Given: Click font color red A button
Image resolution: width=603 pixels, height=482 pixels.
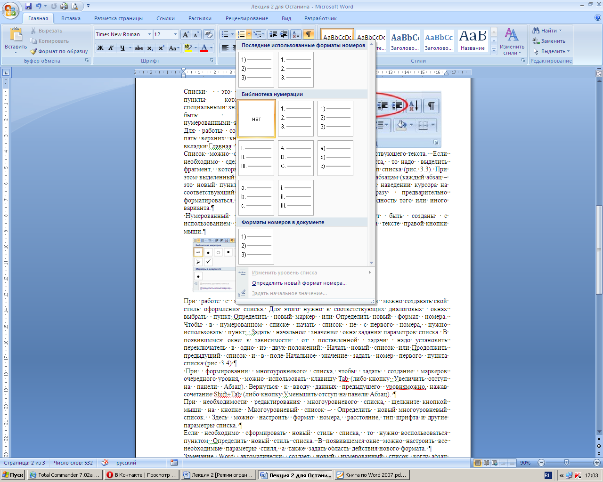Looking at the screenshot, I should 204,48.
